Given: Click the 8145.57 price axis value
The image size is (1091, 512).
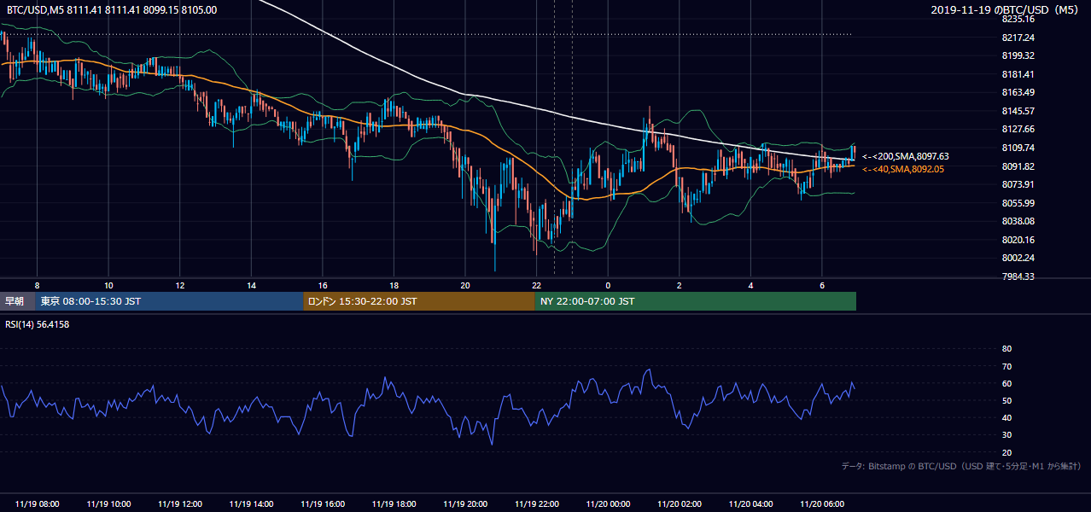Looking at the screenshot, I should point(1018,111).
